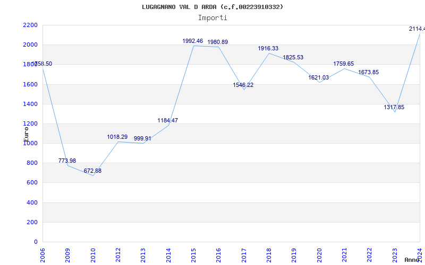Select the data label 1825.53

coord(293,58)
